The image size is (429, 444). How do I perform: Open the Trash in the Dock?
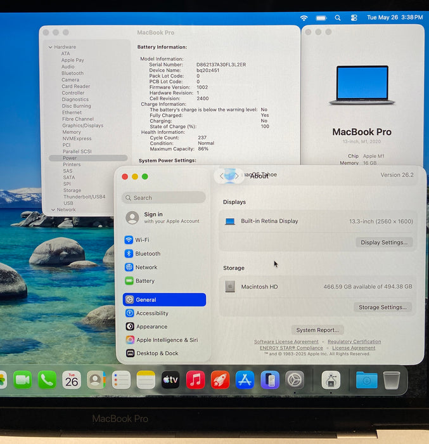tap(392, 380)
